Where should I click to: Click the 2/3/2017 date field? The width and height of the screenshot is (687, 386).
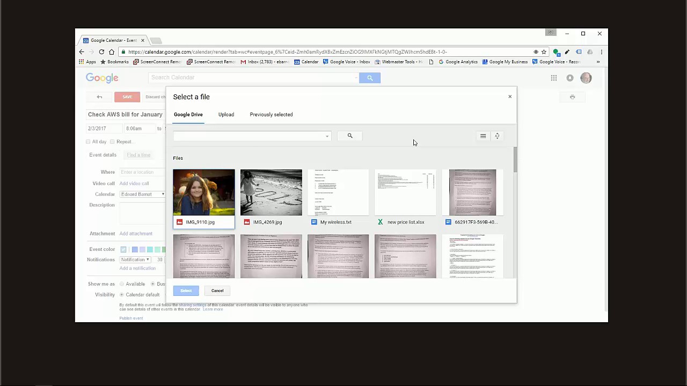pyautogui.click(x=104, y=129)
